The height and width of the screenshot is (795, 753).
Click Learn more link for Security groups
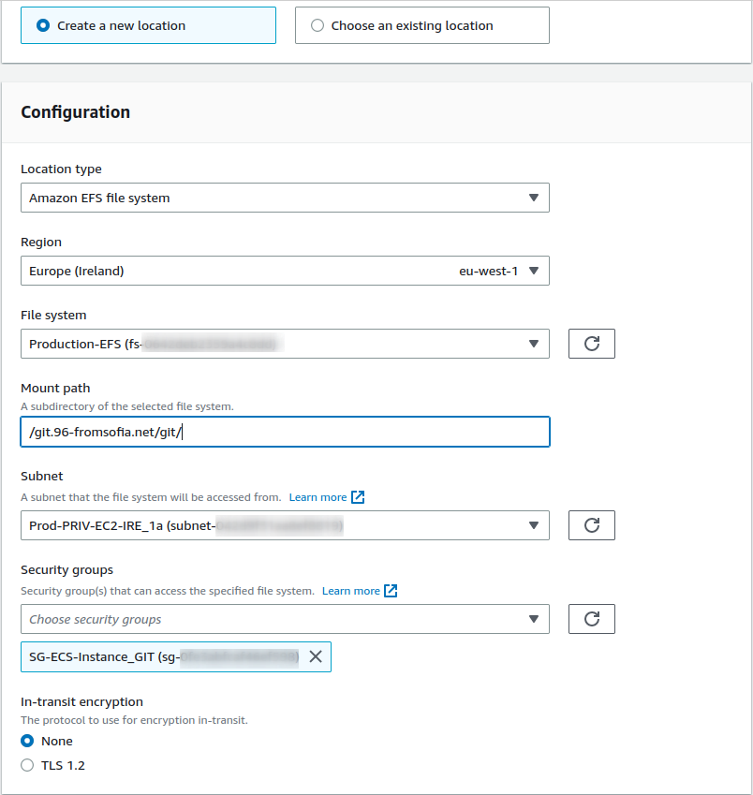[351, 591]
